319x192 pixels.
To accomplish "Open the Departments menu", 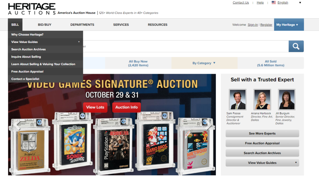I will tap(82, 25).
